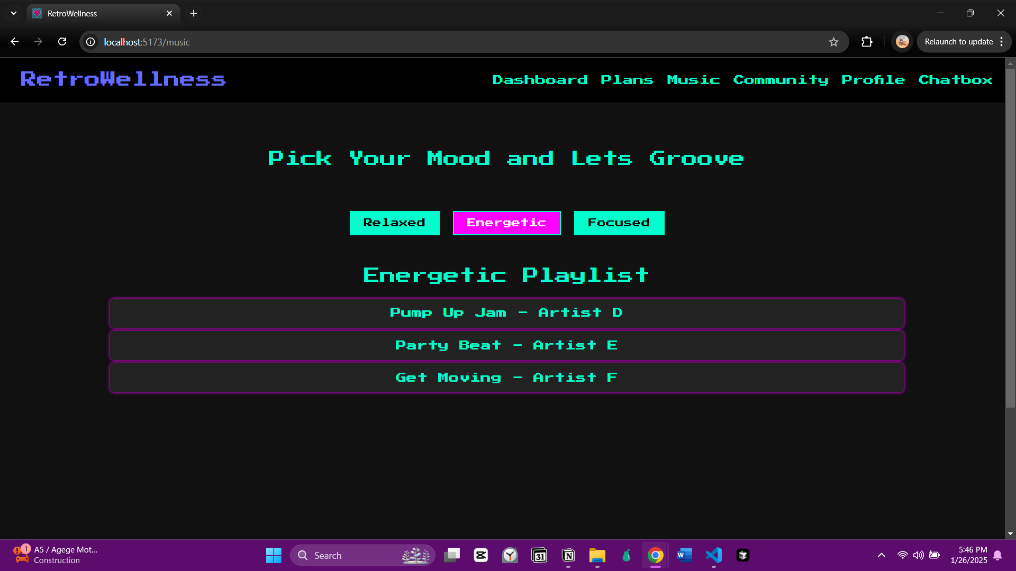Show hidden system tray icons chevron

881,555
